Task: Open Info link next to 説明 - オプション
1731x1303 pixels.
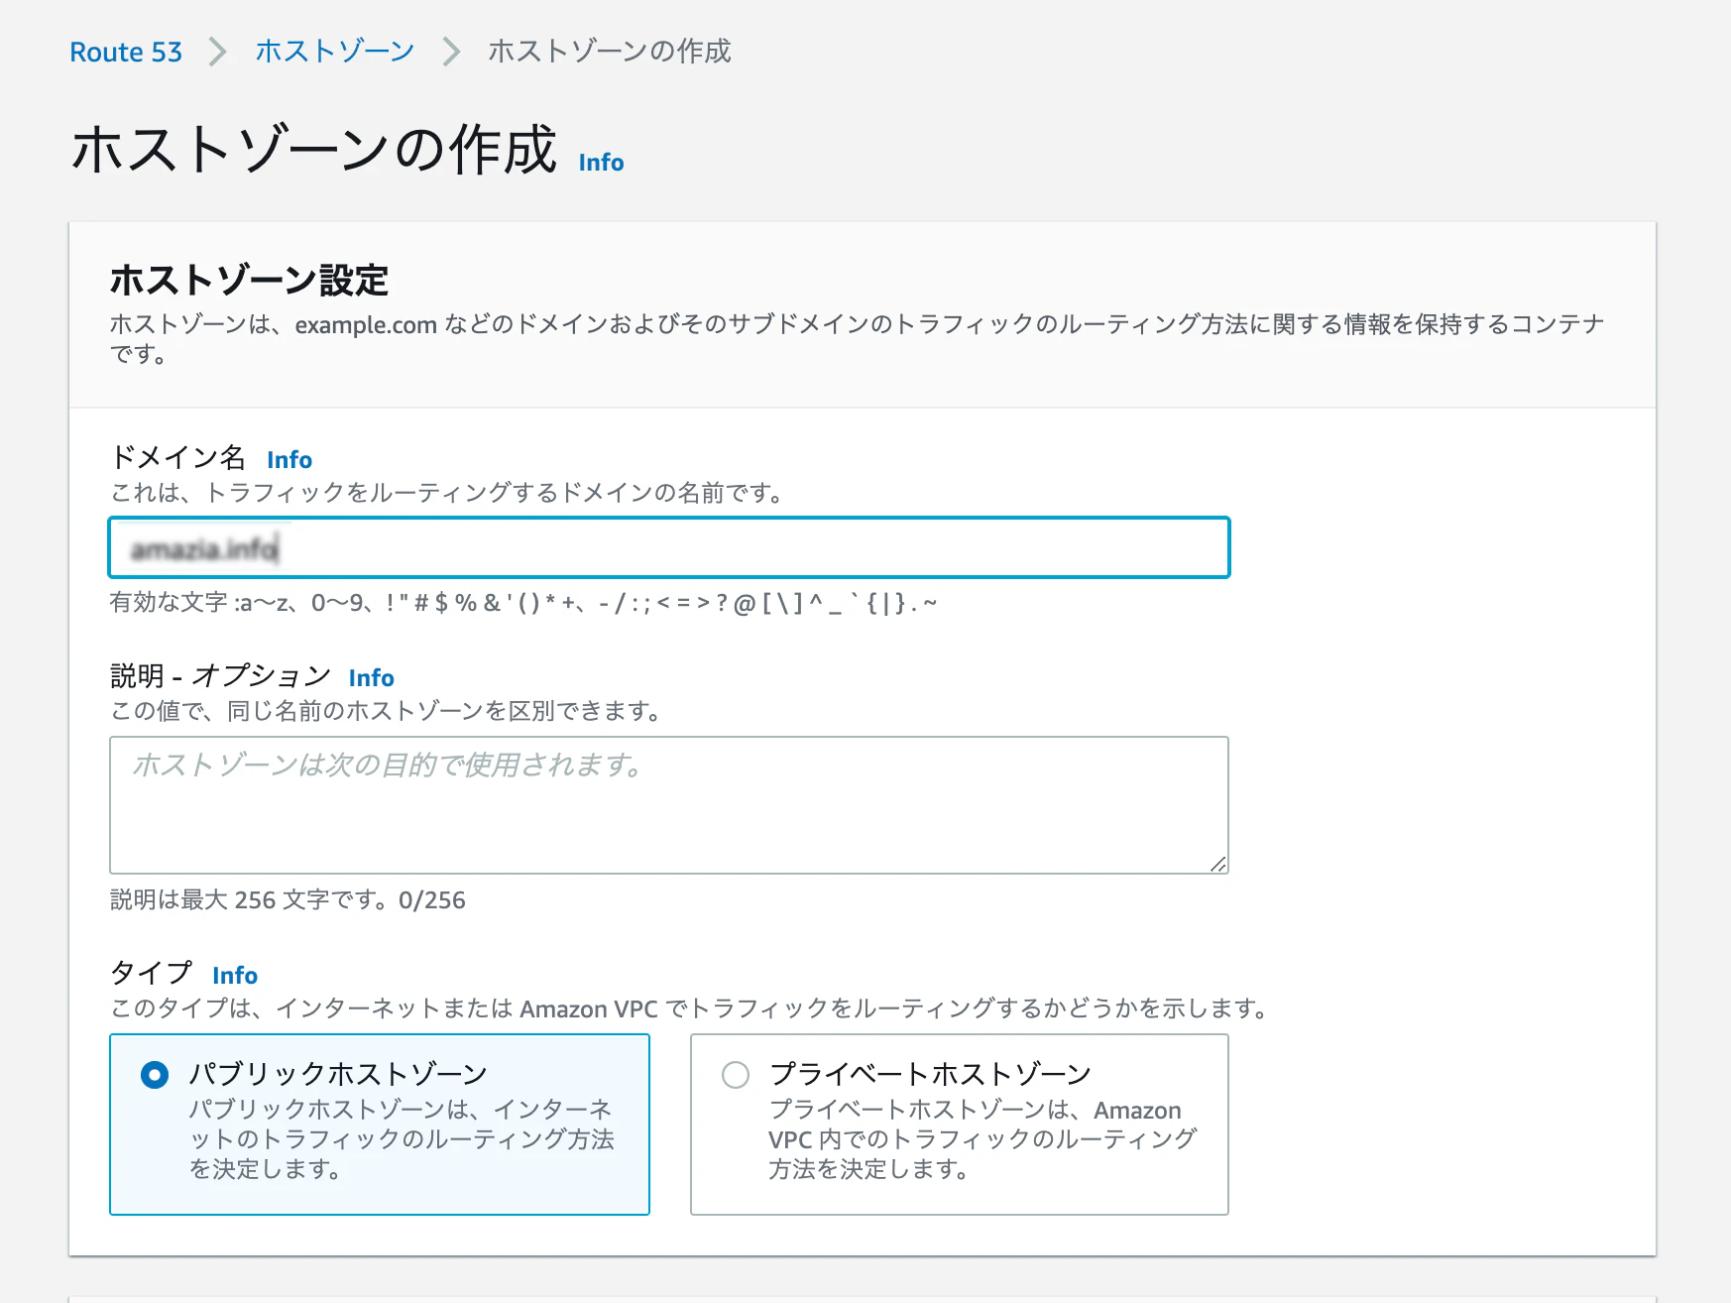Action: pos(372,678)
